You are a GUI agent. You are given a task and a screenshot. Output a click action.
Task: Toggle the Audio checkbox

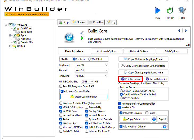tap(61, 119)
